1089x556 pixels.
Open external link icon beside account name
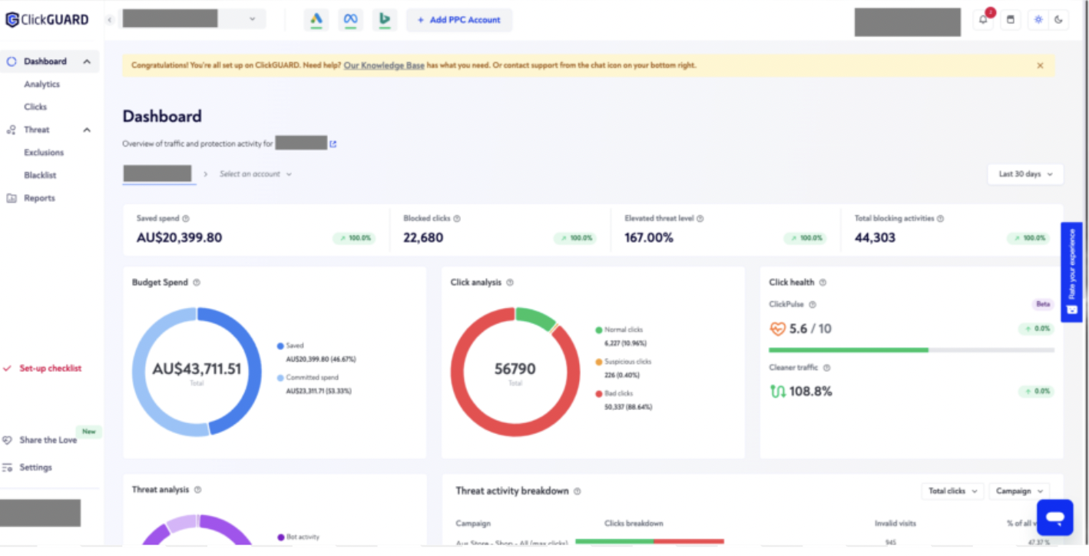tap(333, 144)
